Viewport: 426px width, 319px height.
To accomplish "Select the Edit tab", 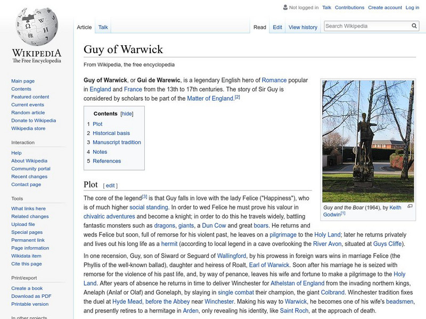I will pos(277,27).
